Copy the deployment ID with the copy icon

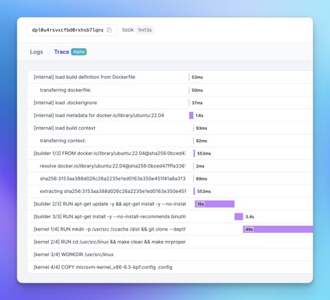(109, 30)
